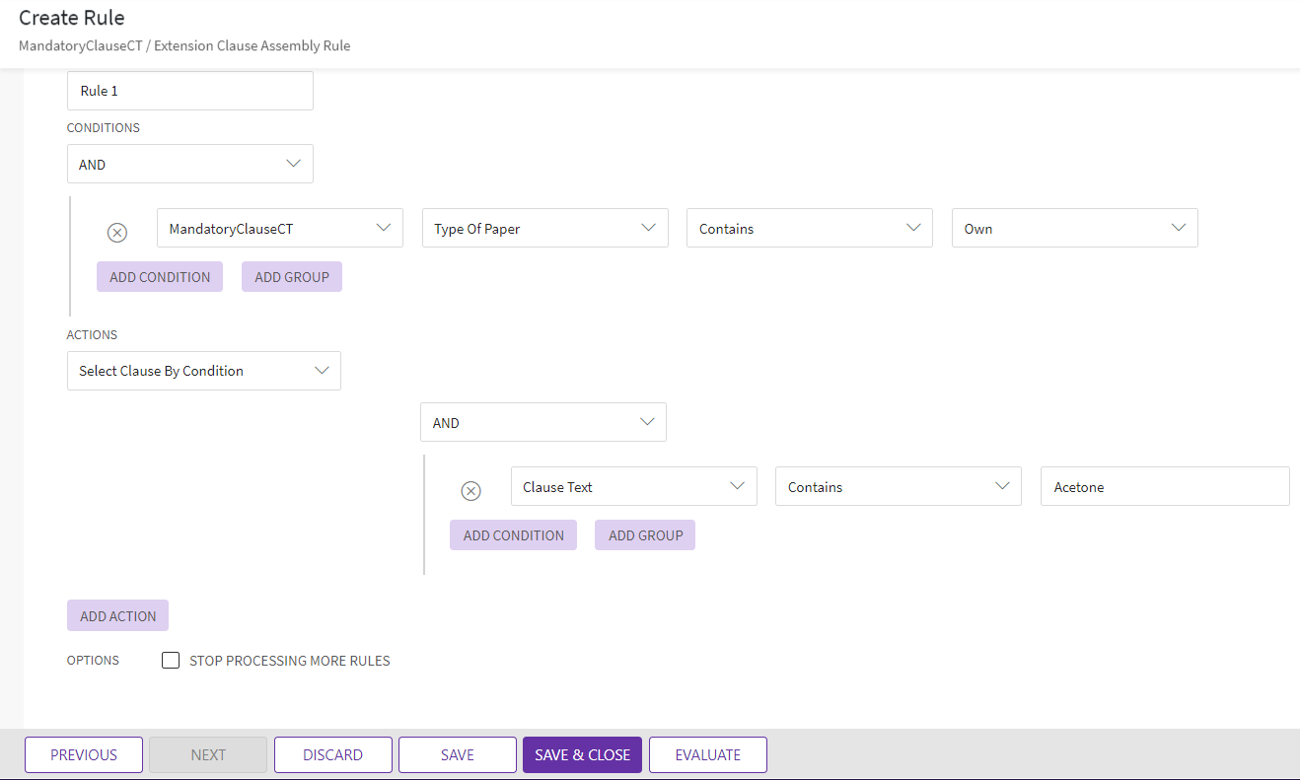Screen dimensions: 1300x780
Task: Remove the Clause Text condition row
Action: pyautogui.click(x=471, y=490)
